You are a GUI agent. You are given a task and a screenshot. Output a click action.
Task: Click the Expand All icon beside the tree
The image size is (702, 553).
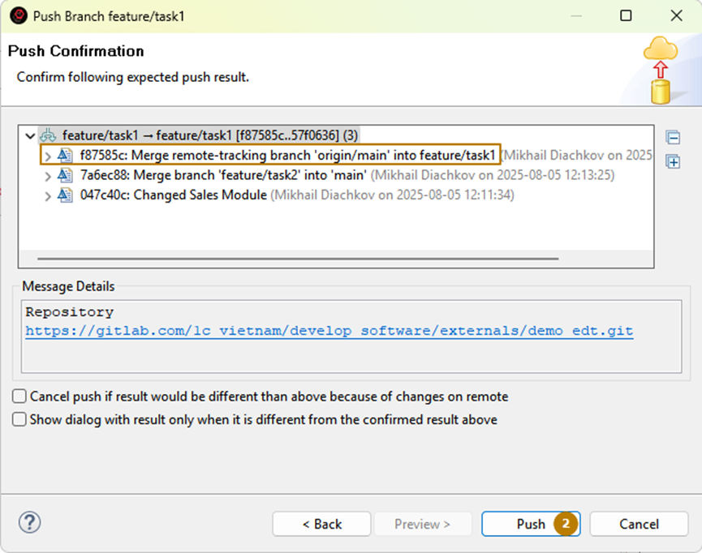pos(672,161)
